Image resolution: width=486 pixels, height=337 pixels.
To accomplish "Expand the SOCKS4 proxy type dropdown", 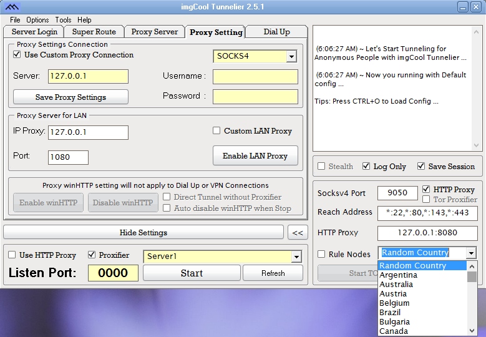I will pos(291,56).
